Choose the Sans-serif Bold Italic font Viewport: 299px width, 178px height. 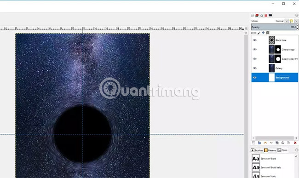coord(271,167)
